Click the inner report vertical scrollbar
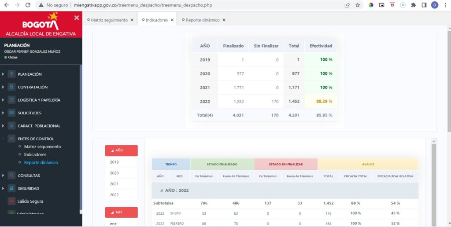Viewport: 451px width, 227px height. click(x=434, y=184)
